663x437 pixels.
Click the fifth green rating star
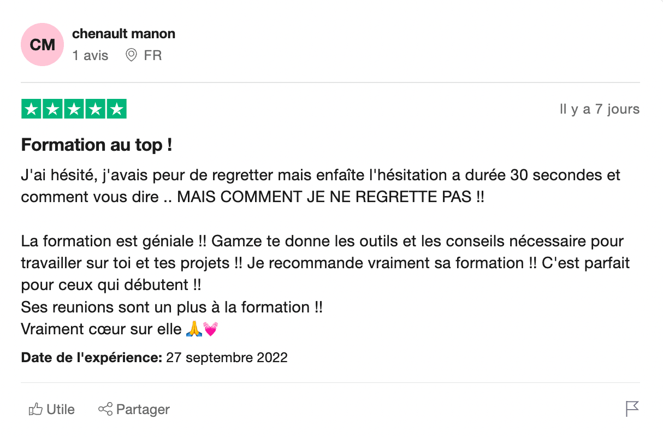point(116,109)
